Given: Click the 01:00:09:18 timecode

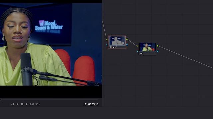Looking at the screenshot, I should [x=91, y=104].
